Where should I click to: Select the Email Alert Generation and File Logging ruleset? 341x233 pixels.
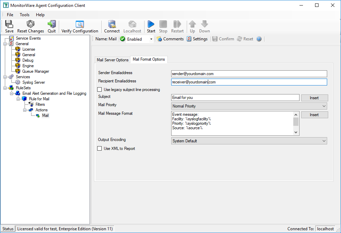tap(54, 93)
